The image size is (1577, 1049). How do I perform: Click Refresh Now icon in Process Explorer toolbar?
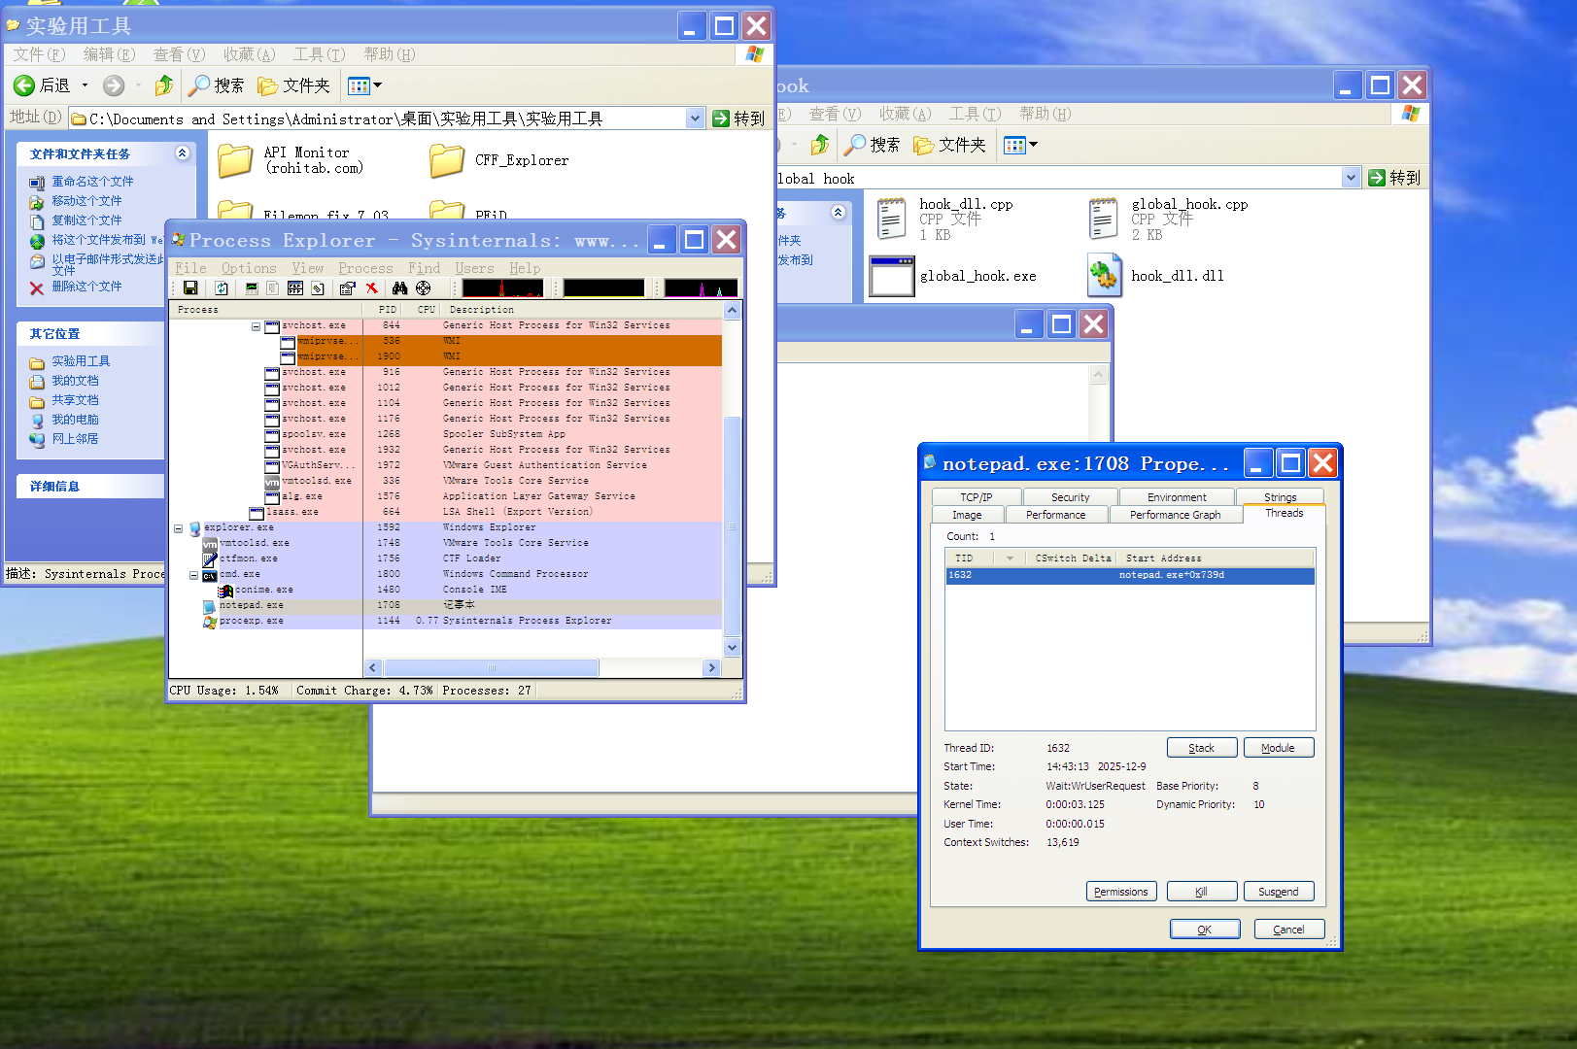pyautogui.click(x=222, y=288)
